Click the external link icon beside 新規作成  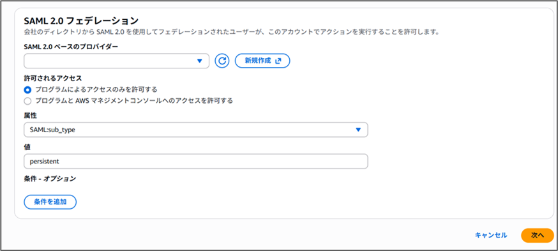[x=278, y=61]
